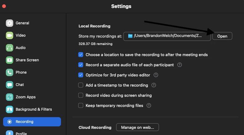Enable Record video during screen sharing

pyautogui.click(x=81, y=95)
